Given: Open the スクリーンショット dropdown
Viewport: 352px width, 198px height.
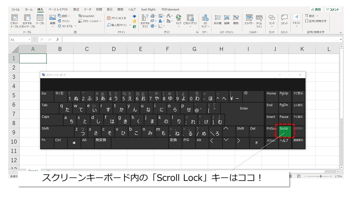Looking at the screenshot, I should [100, 21].
